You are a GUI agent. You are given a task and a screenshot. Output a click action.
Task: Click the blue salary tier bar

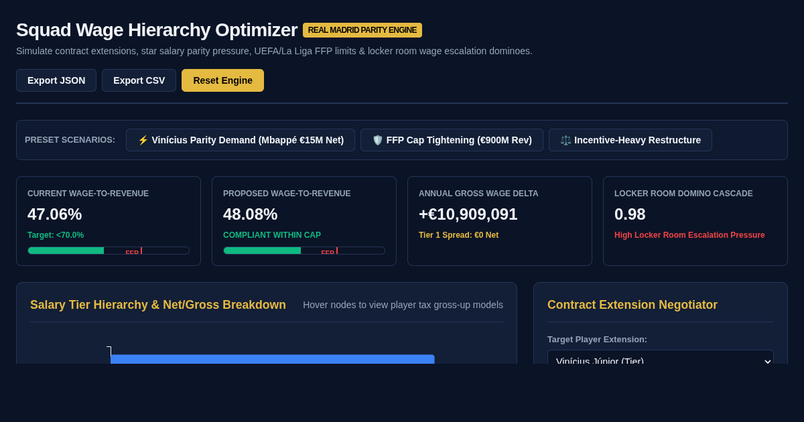[273, 359]
